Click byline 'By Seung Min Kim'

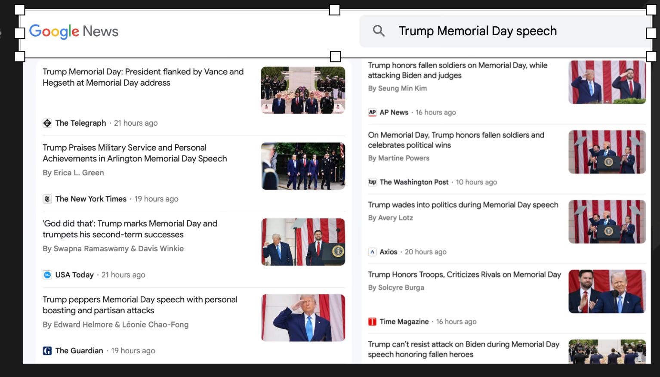[x=398, y=88]
